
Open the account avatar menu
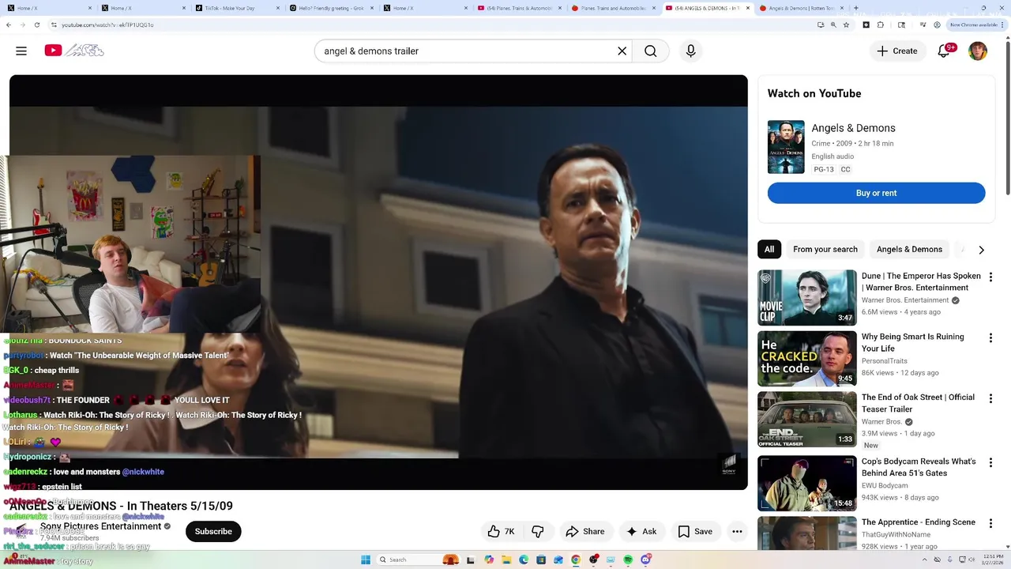[x=978, y=51]
